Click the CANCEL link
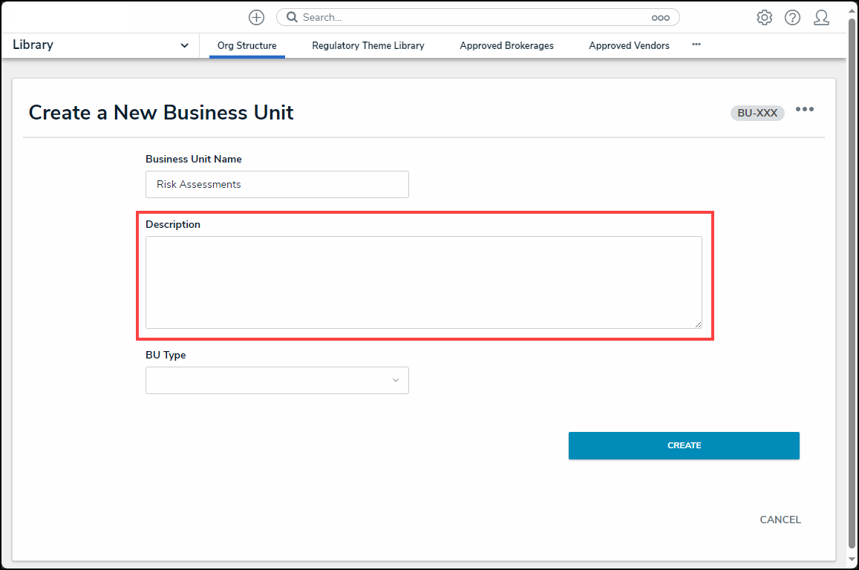The height and width of the screenshot is (570, 859). (x=780, y=520)
